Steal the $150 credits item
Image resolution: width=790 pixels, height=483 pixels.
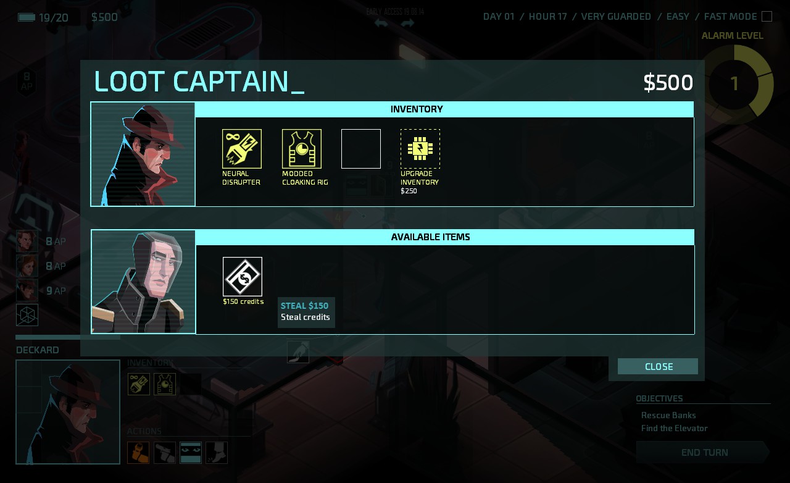coord(243,277)
